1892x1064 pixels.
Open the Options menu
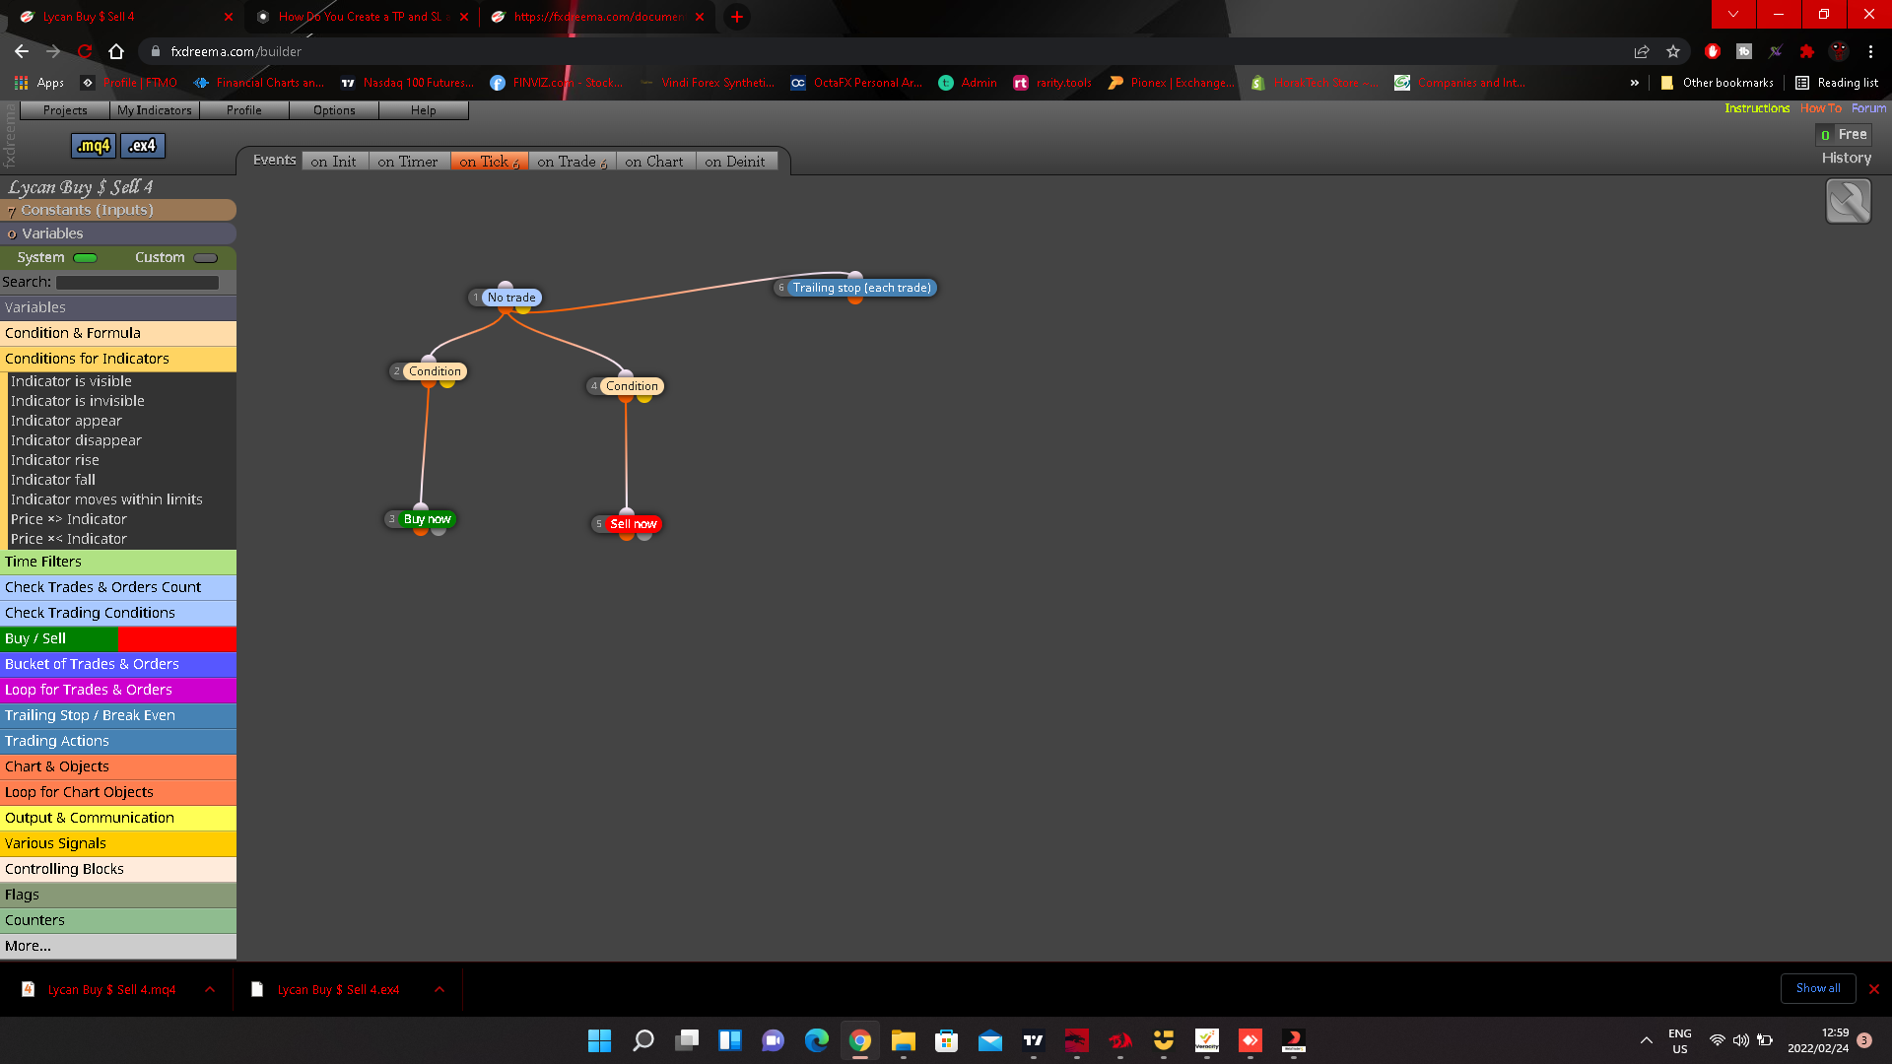pos(334,110)
